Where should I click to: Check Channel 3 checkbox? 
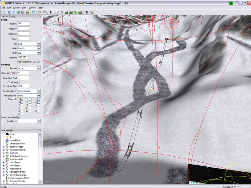coord(38,99)
